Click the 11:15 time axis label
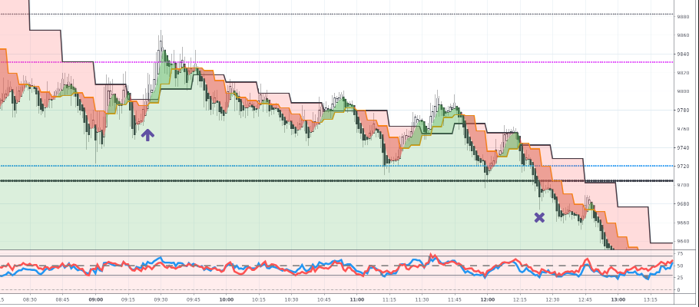699x307 pixels. 389,299
